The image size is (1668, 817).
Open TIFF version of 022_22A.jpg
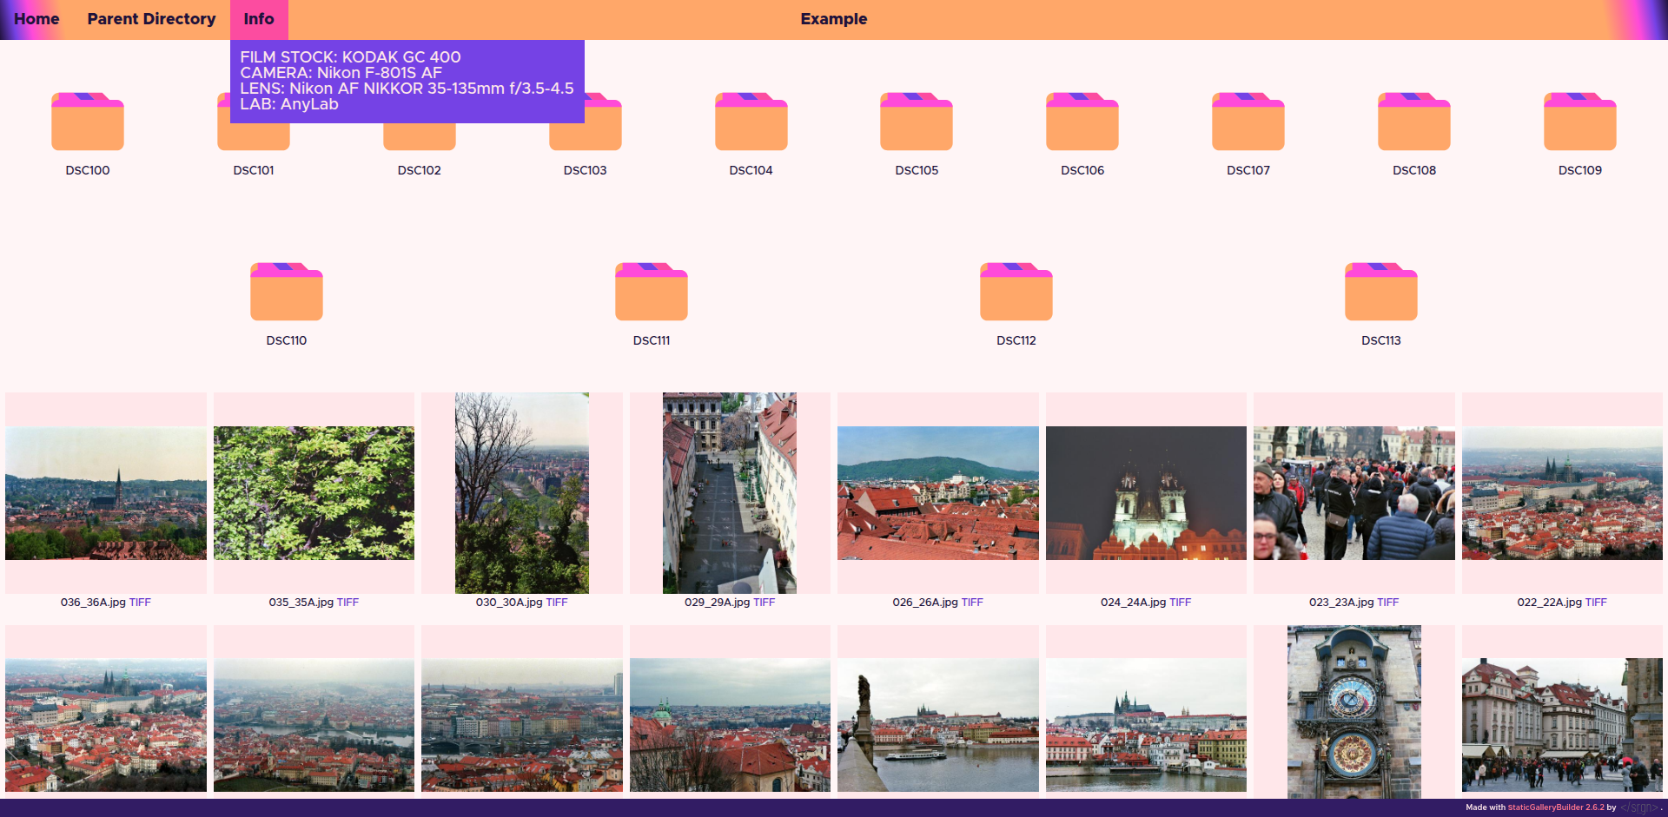[1596, 603]
